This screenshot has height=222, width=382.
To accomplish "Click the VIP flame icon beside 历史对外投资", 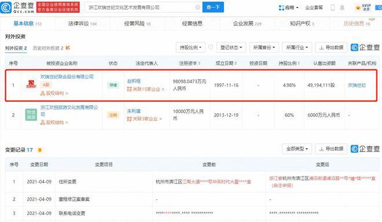I will tap(68, 48).
